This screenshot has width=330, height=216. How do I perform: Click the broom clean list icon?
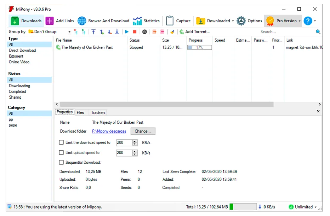click(172, 32)
